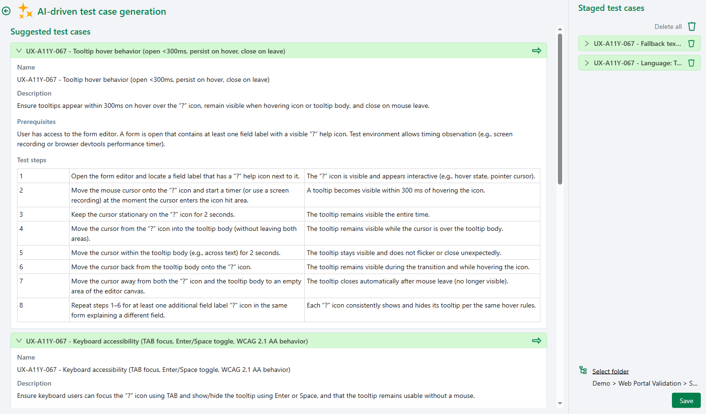
Task: Delete the staged Language test case via trash icon
Action: pos(691,62)
